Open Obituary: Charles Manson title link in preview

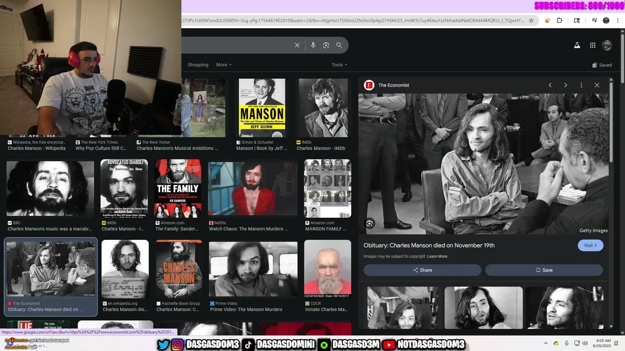tap(429, 245)
